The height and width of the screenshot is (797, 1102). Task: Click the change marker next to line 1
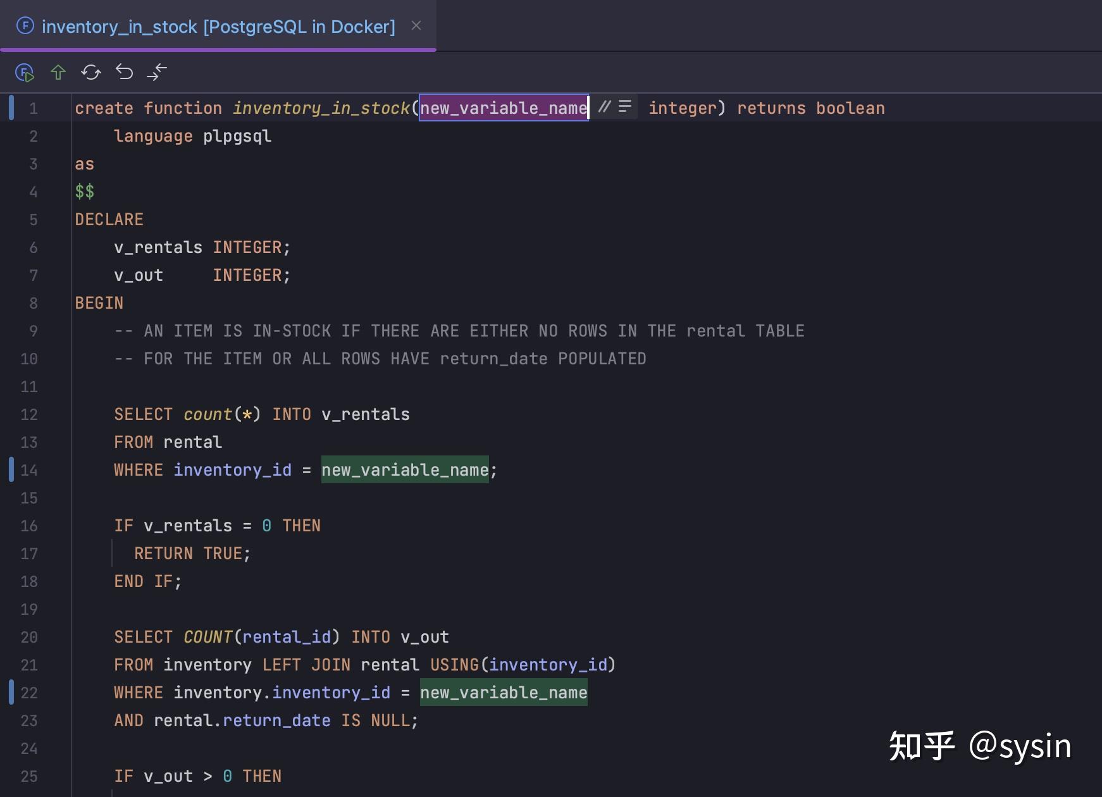tap(11, 107)
